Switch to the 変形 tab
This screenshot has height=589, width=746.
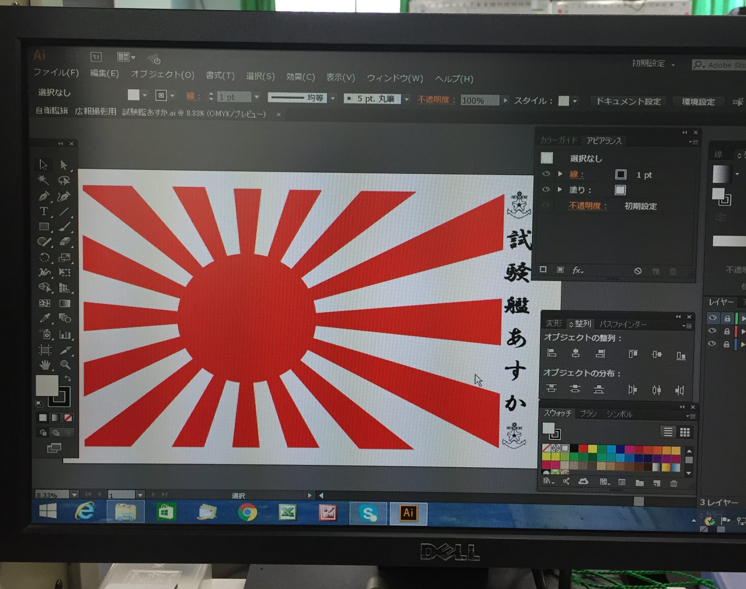click(554, 323)
